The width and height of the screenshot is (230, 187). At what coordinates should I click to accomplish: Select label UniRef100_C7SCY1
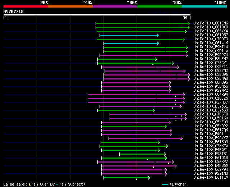211,63
